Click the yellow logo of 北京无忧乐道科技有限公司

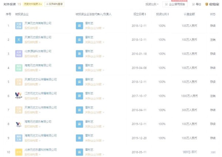[19, 152]
